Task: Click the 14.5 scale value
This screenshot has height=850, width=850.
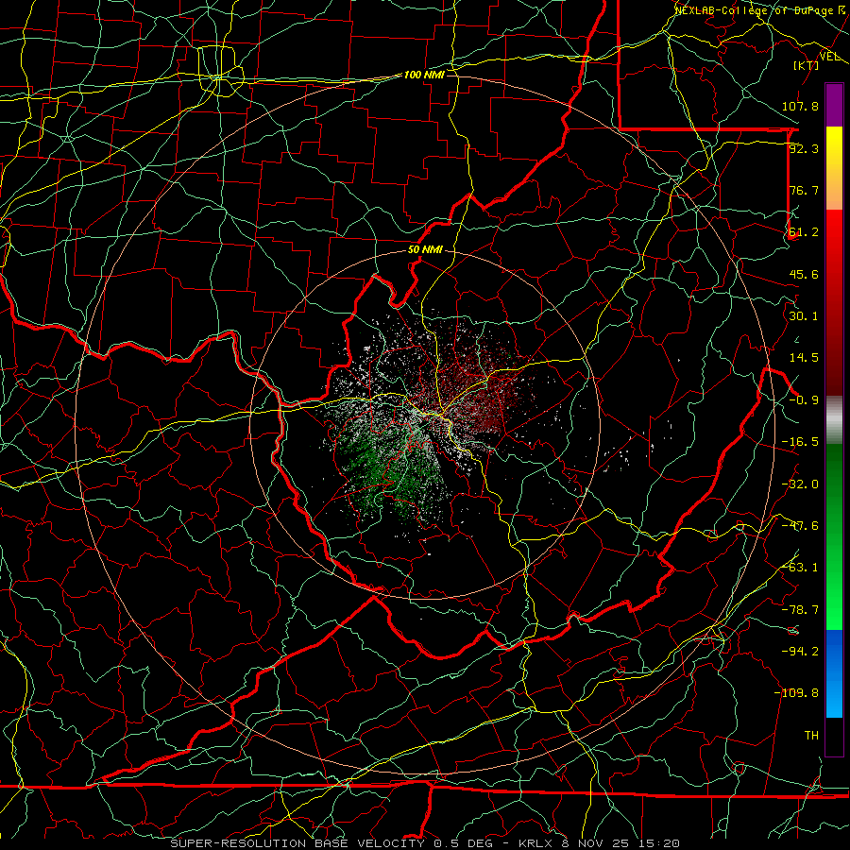Action: click(x=804, y=358)
